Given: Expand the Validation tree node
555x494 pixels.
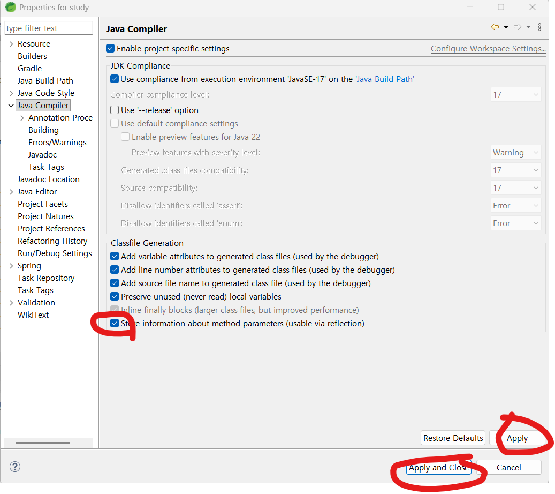Looking at the screenshot, I should click(x=11, y=303).
